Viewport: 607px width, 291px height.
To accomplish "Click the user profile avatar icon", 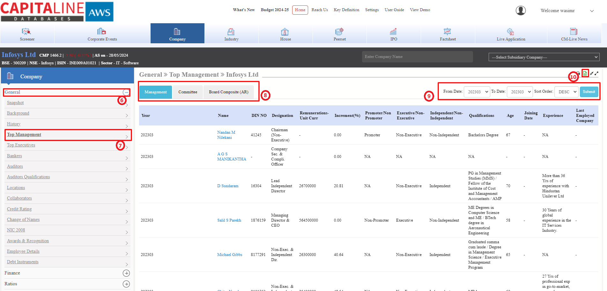I will [521, 11].
